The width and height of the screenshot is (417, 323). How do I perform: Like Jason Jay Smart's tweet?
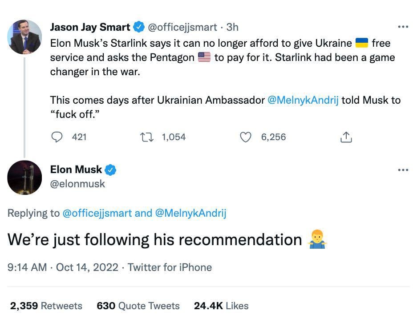[246, 137]
